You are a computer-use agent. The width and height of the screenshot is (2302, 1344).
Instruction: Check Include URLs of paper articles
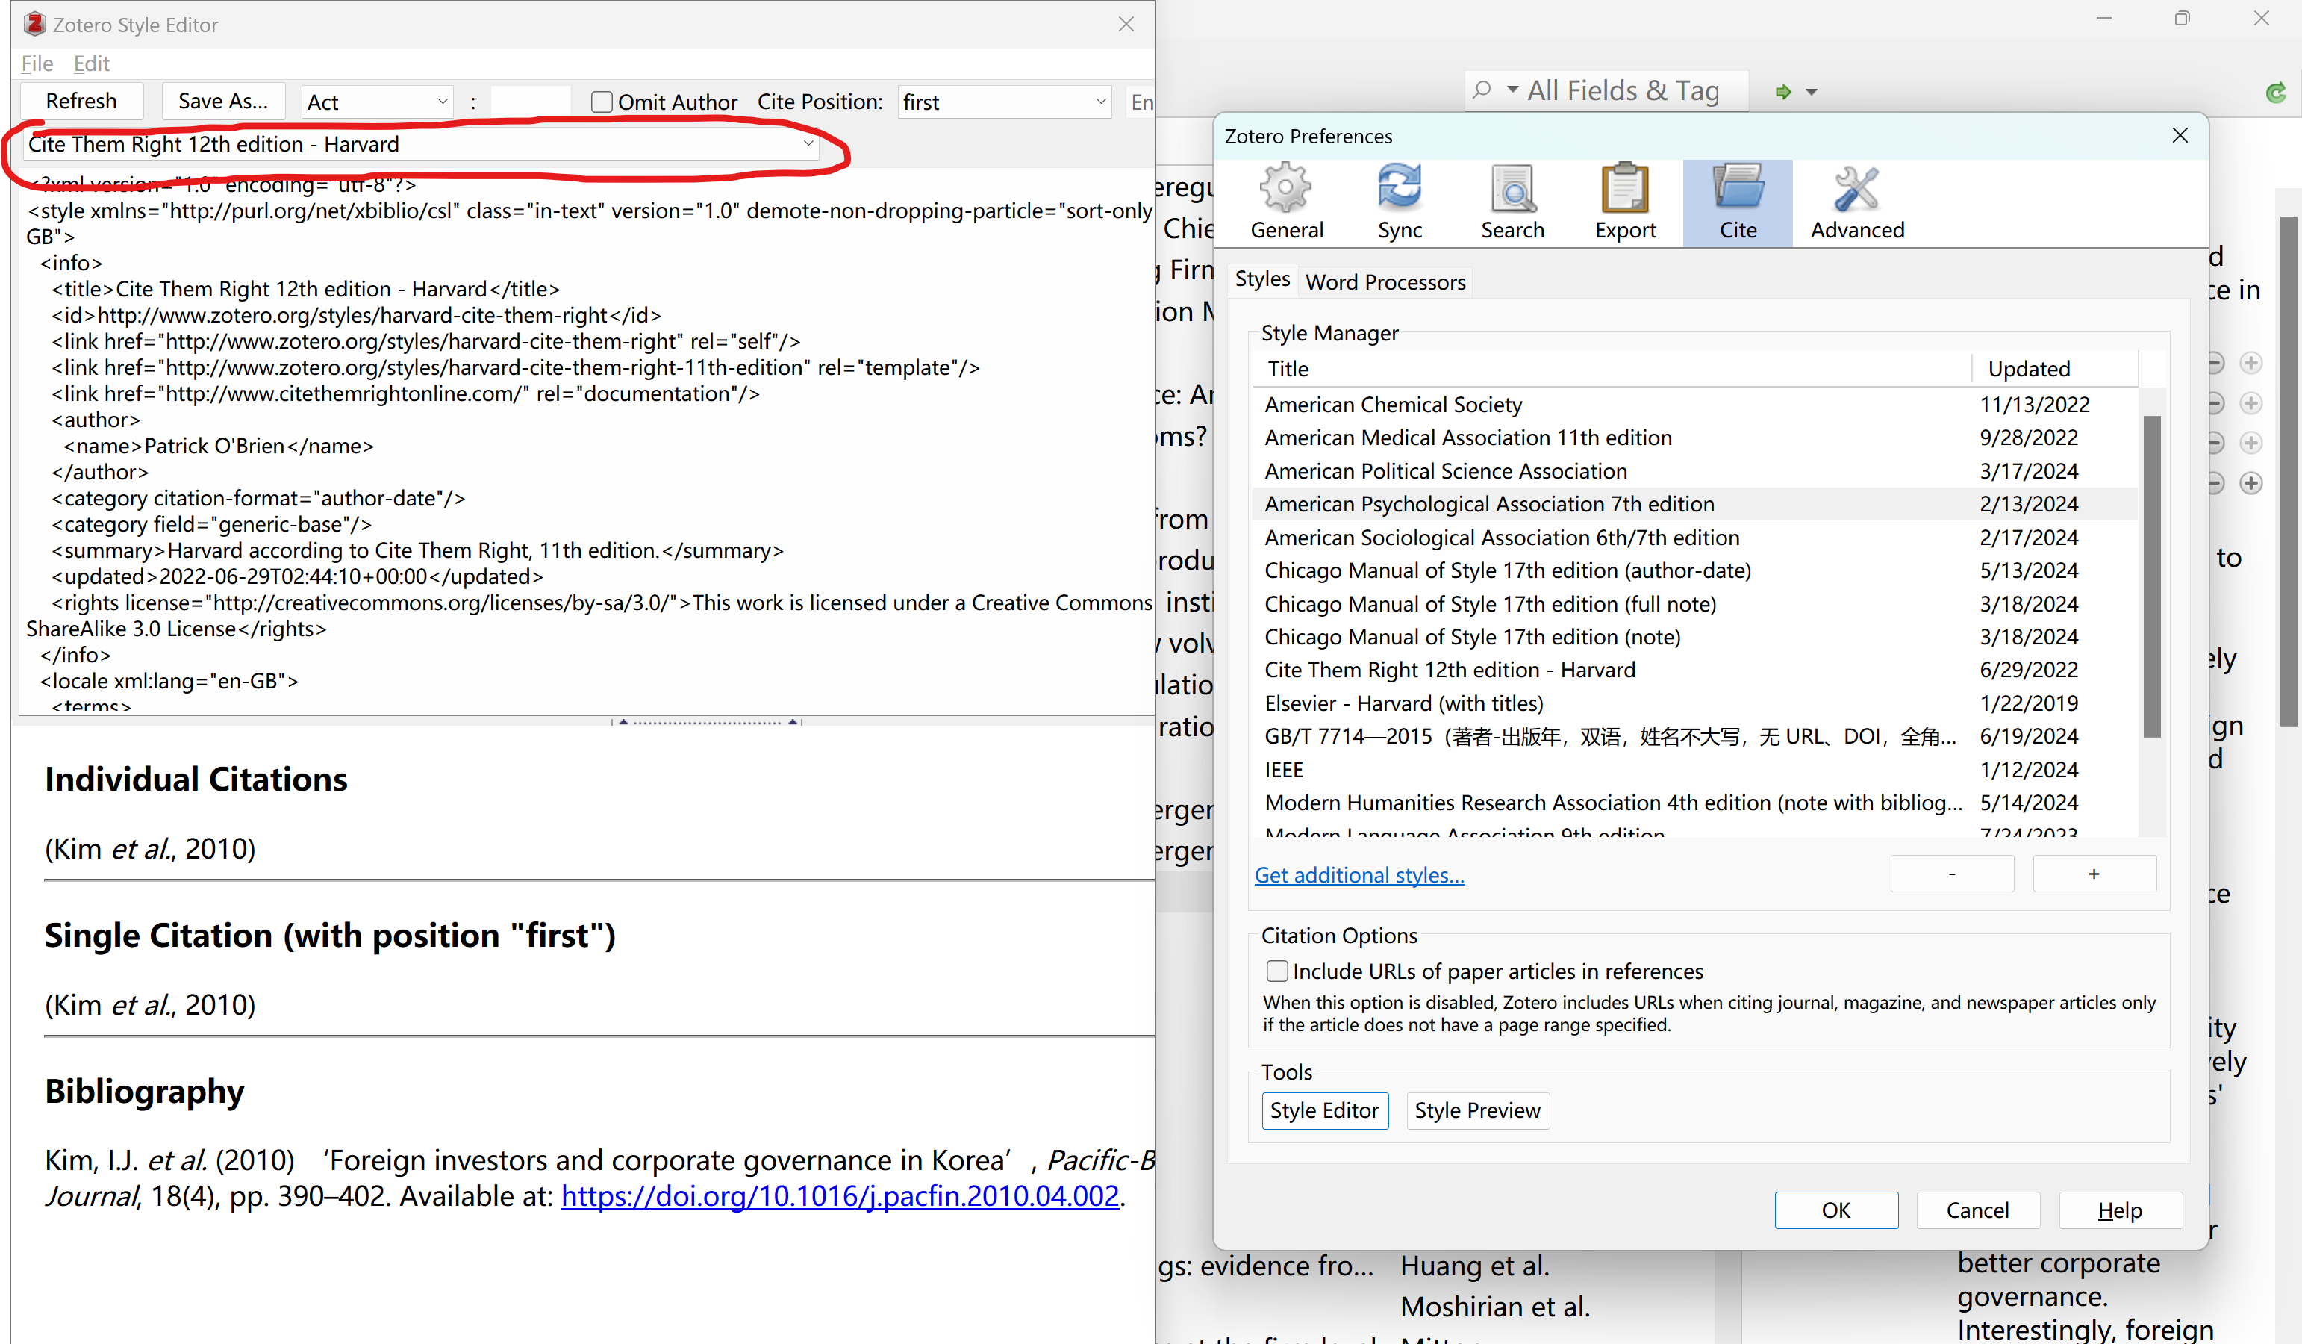pos(1276,971)
